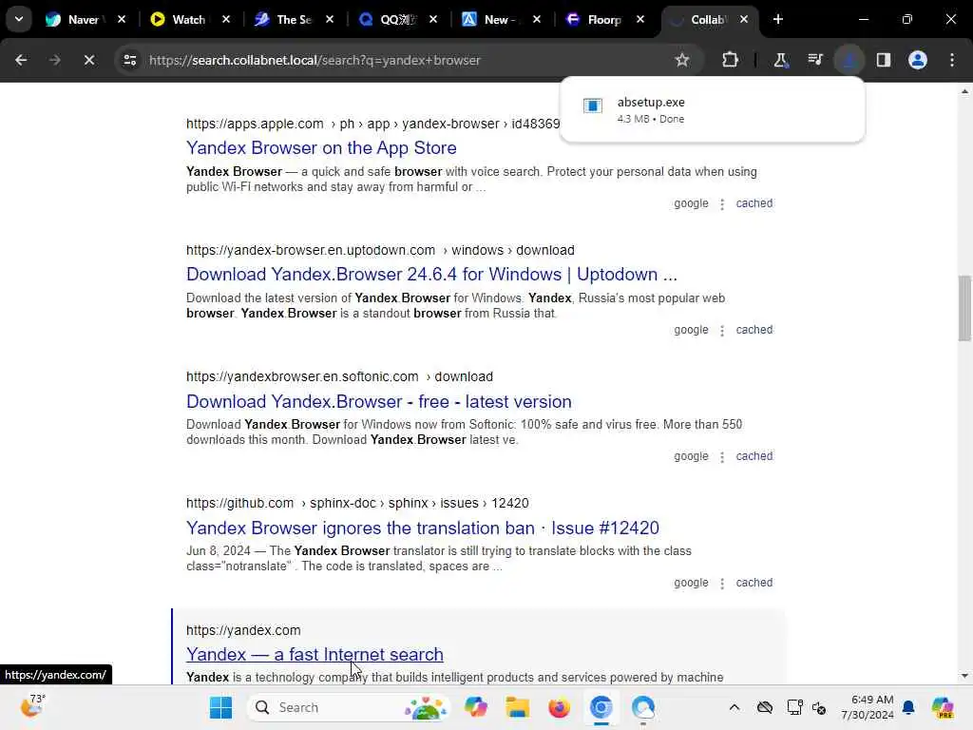Expand options dots beside GitHub google label
973x730 pixels.
coord(722,584)
